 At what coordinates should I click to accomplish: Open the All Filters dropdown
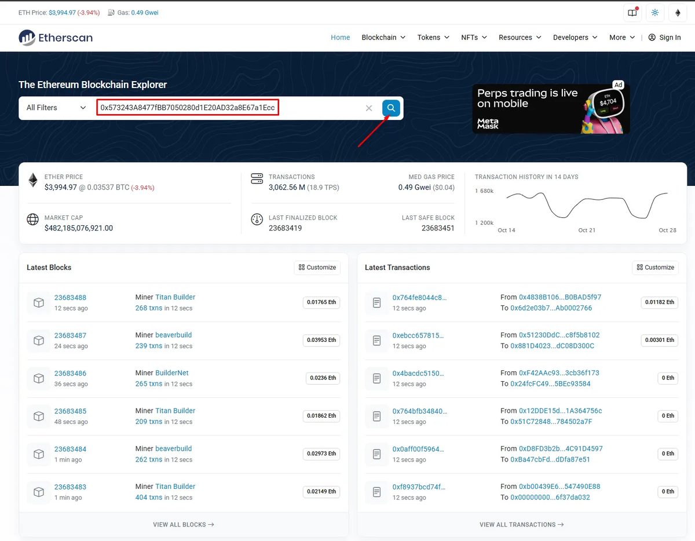[54, 108]
